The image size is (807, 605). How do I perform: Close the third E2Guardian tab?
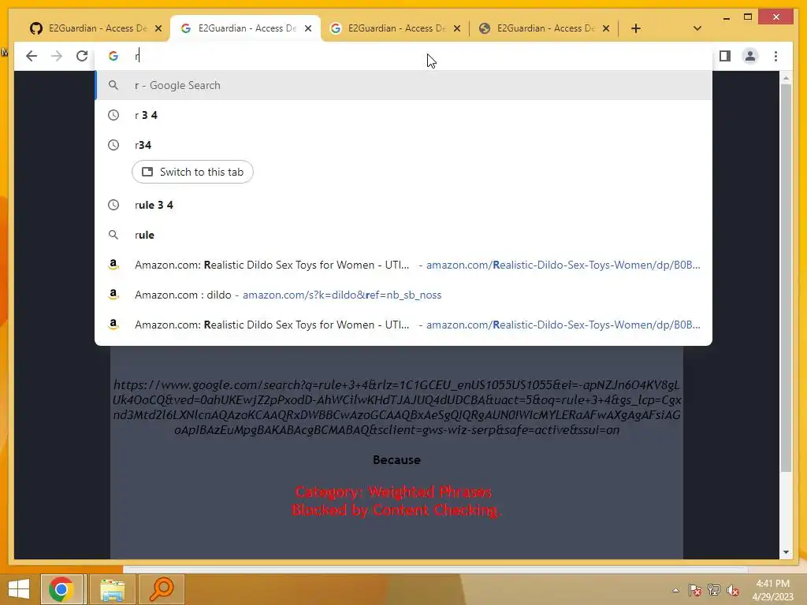coord(457,28)
